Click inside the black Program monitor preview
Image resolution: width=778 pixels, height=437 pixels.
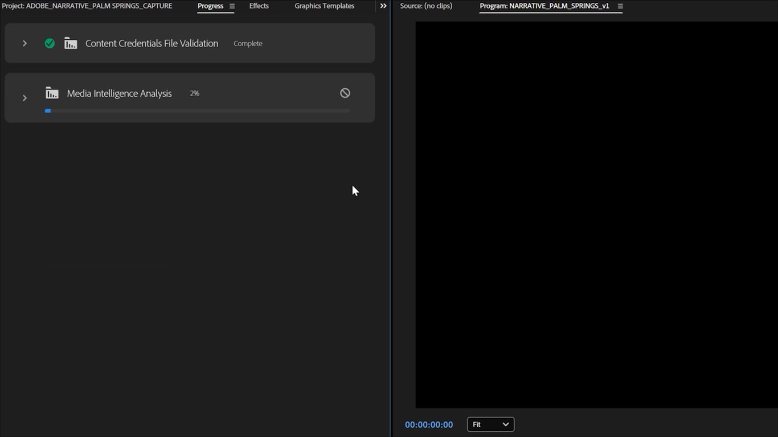(596, 215)
